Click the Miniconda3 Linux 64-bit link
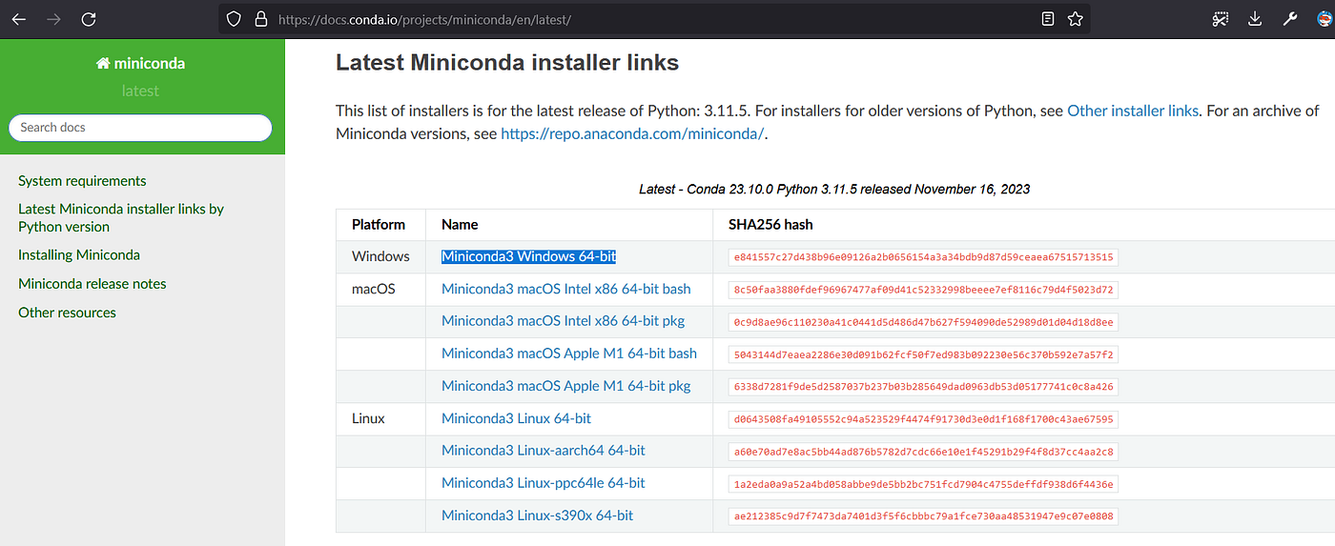The height and width of the screenshot is (546, 1335). 516,418
